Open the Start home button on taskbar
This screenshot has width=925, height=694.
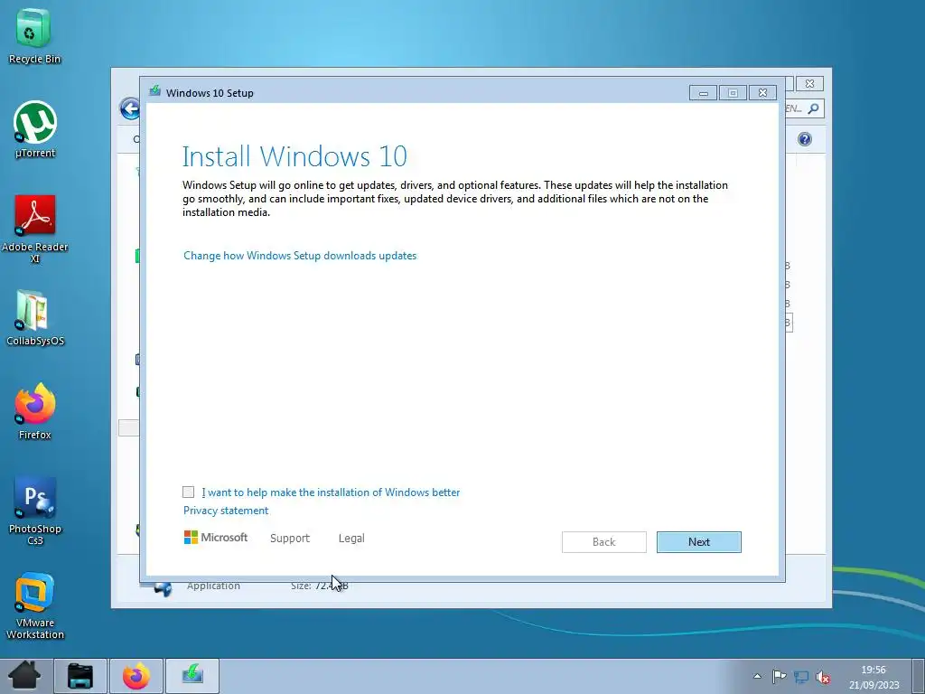click(x=24, y=676)
